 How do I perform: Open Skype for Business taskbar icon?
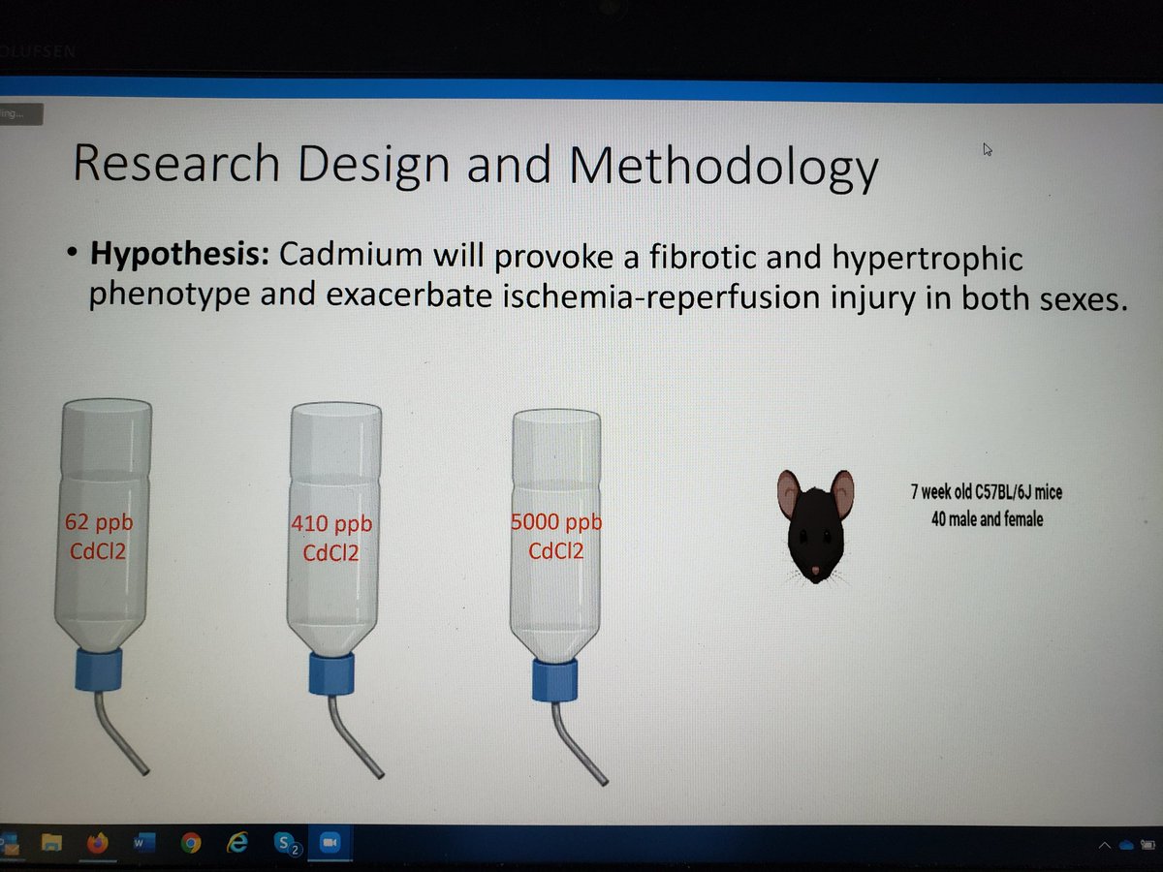(x=288, y=844)
